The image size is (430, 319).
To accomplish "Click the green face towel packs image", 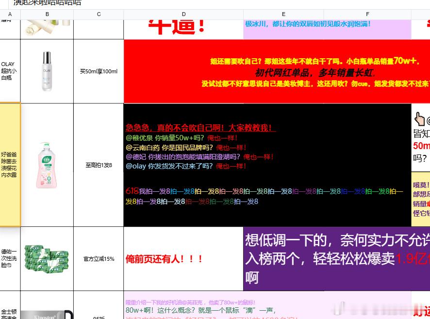I will click(47, 259).
